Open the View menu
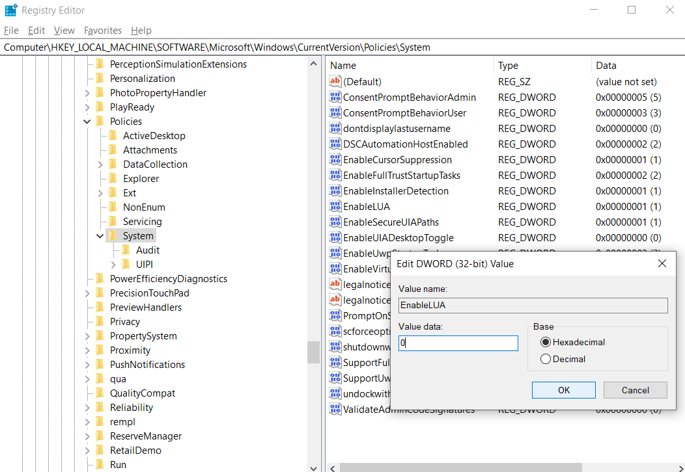The height and width of the screenshot is (472, 685). pos(64,31)
